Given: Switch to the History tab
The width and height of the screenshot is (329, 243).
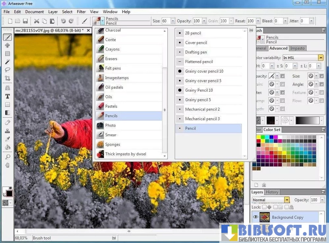Looking at the screenshot, I should [x=272, y=192].
